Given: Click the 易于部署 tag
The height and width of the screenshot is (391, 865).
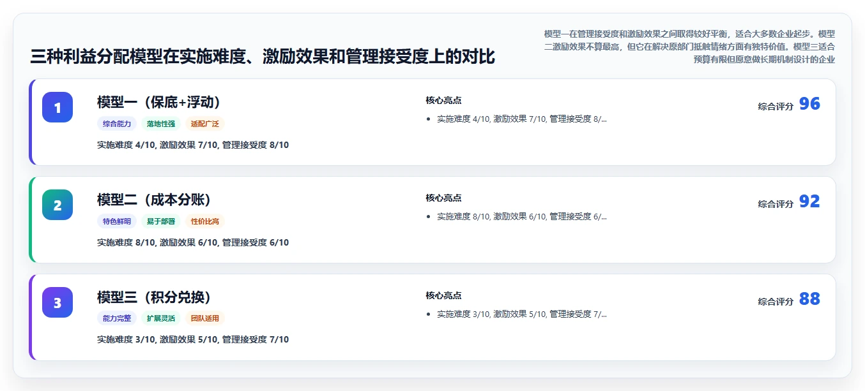Looking at the screenshot, I should click(161, 221).
